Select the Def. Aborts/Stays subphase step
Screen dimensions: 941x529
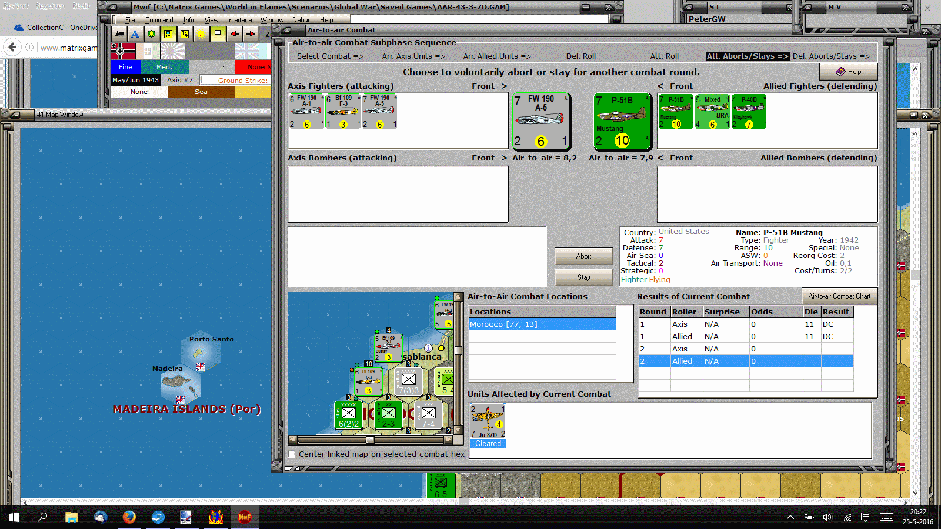coord(830,56)
